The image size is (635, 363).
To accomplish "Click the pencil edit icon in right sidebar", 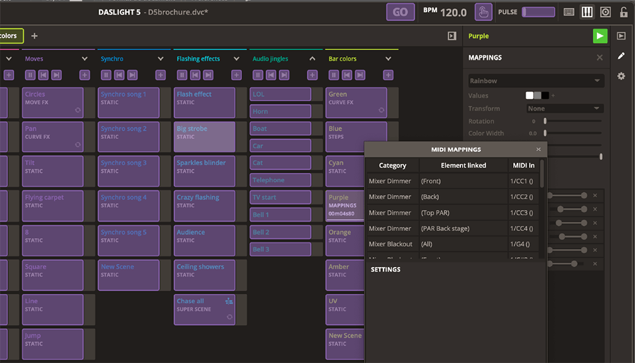I will 621,56.
